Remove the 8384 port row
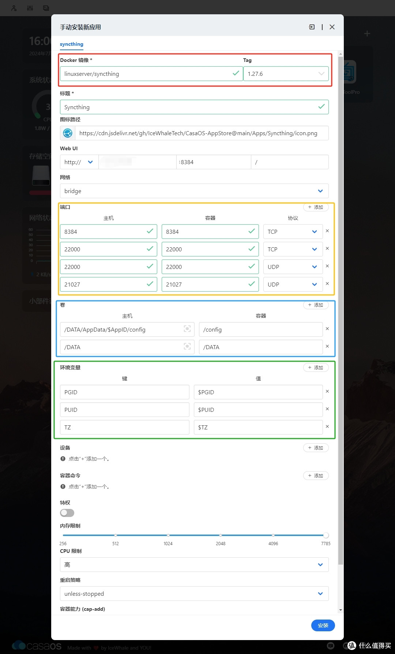This screenshot has height=654, width=395. pyautogui.click(x=327, y=231)
